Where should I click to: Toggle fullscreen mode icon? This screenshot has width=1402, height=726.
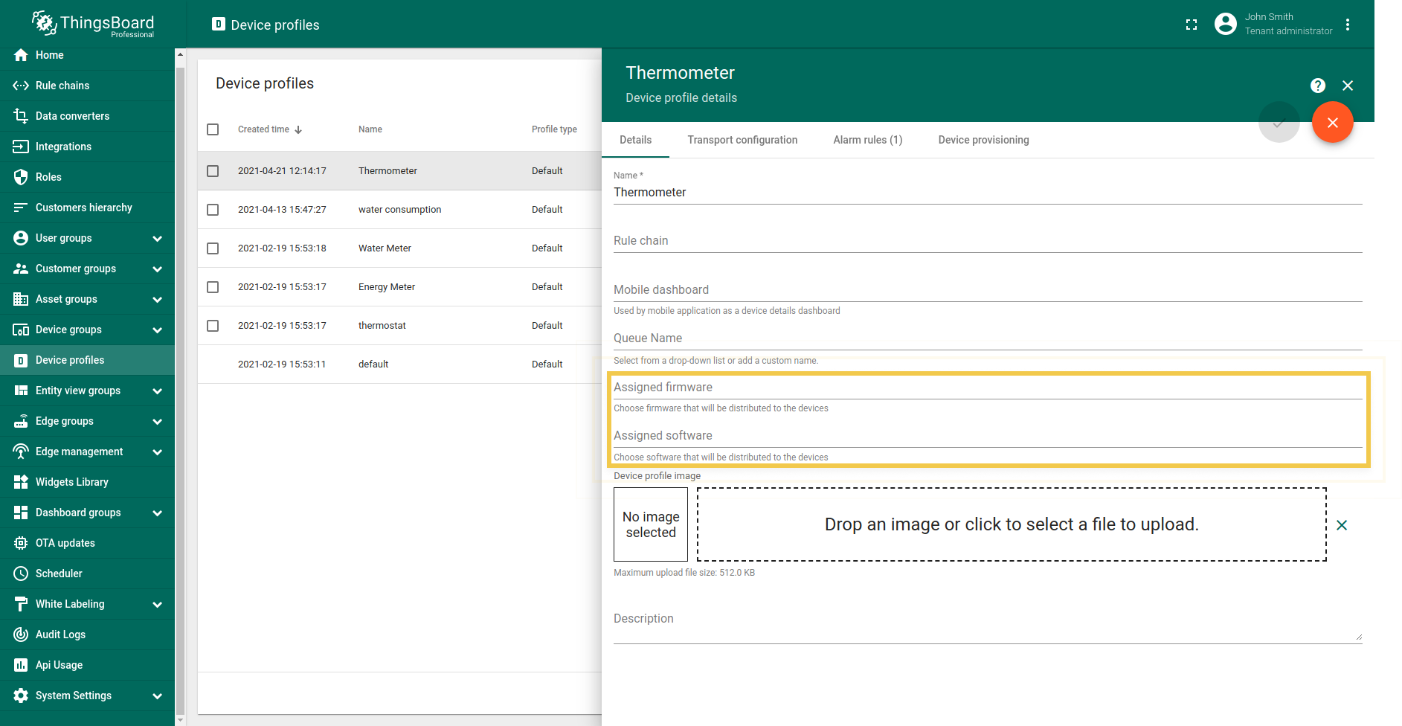[1192, 25]
